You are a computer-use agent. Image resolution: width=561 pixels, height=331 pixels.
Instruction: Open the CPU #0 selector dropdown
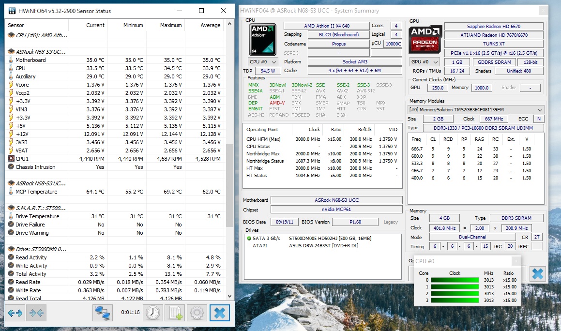[x=263, y=61]
